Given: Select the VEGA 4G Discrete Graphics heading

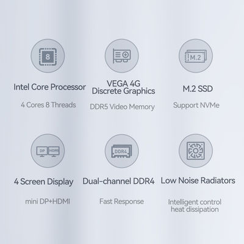Looking at the screenshot, I should point(123,87).
